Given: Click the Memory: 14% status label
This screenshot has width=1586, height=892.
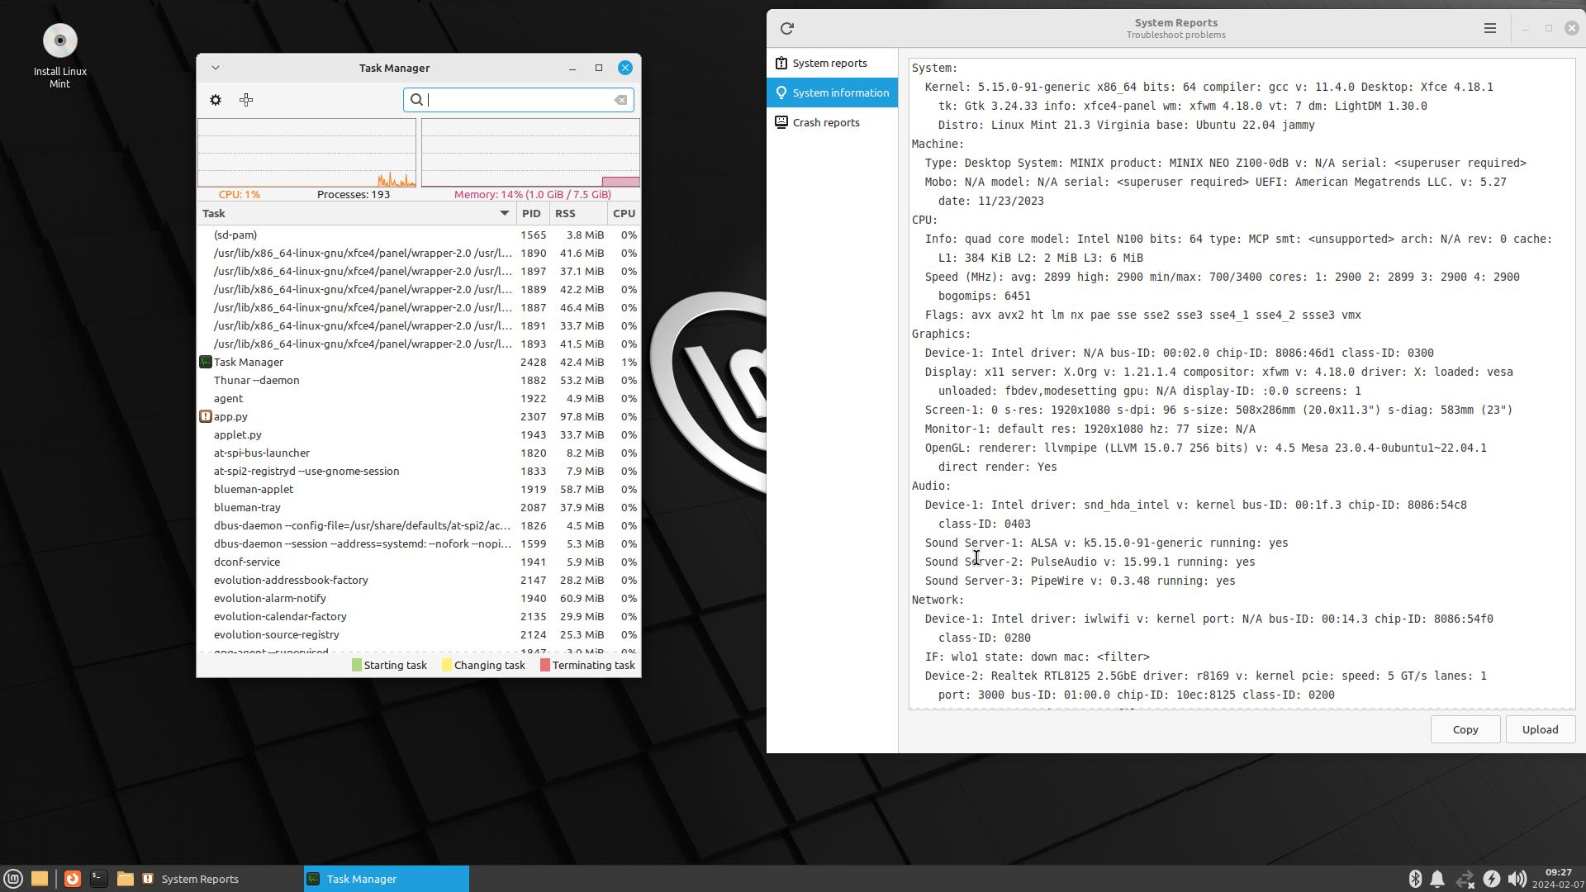Looking at the screenshot, I should pyautogui.click(x=533, y=194).
